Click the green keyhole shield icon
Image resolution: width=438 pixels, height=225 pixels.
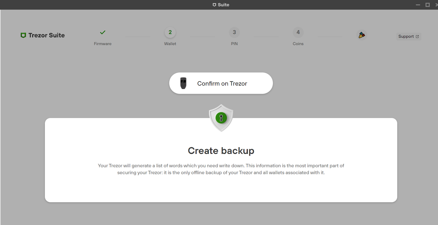pyautogui.click(x=221, y=118)
